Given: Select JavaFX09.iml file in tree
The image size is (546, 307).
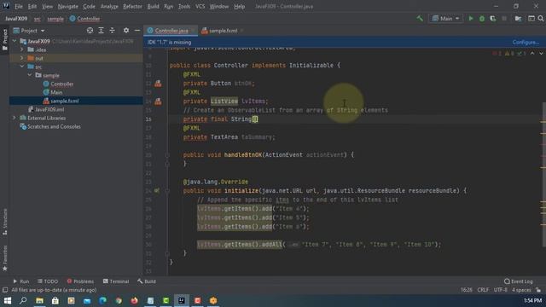Looking at the screenshot, I should tap(46, 109).
